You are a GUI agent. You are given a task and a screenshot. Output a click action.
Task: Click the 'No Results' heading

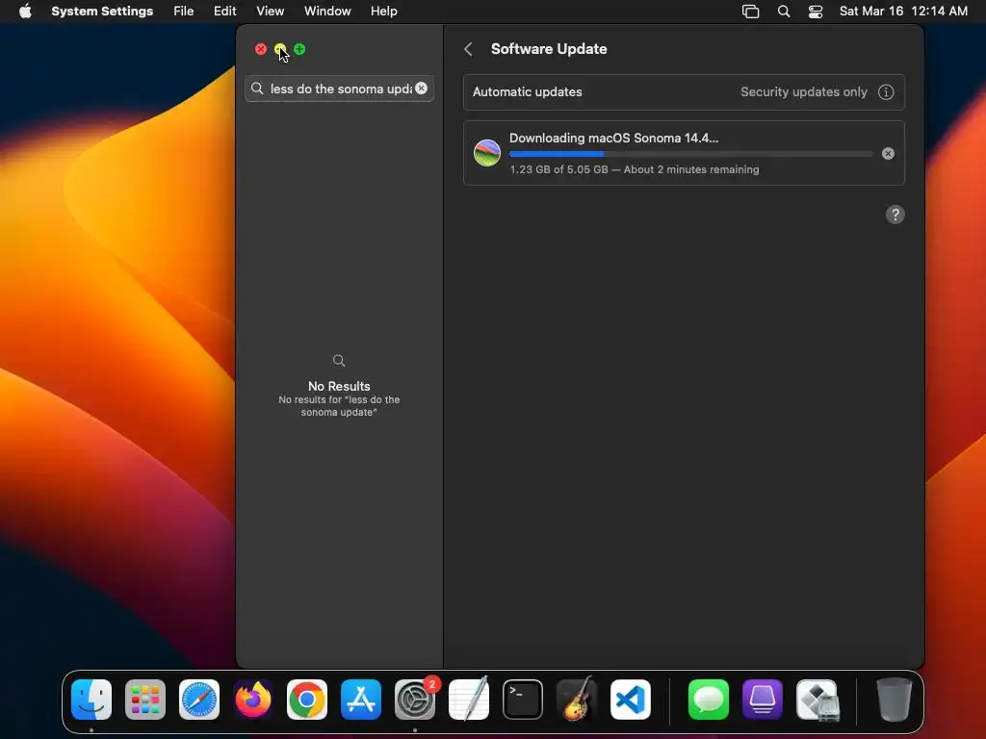[339, 387]
